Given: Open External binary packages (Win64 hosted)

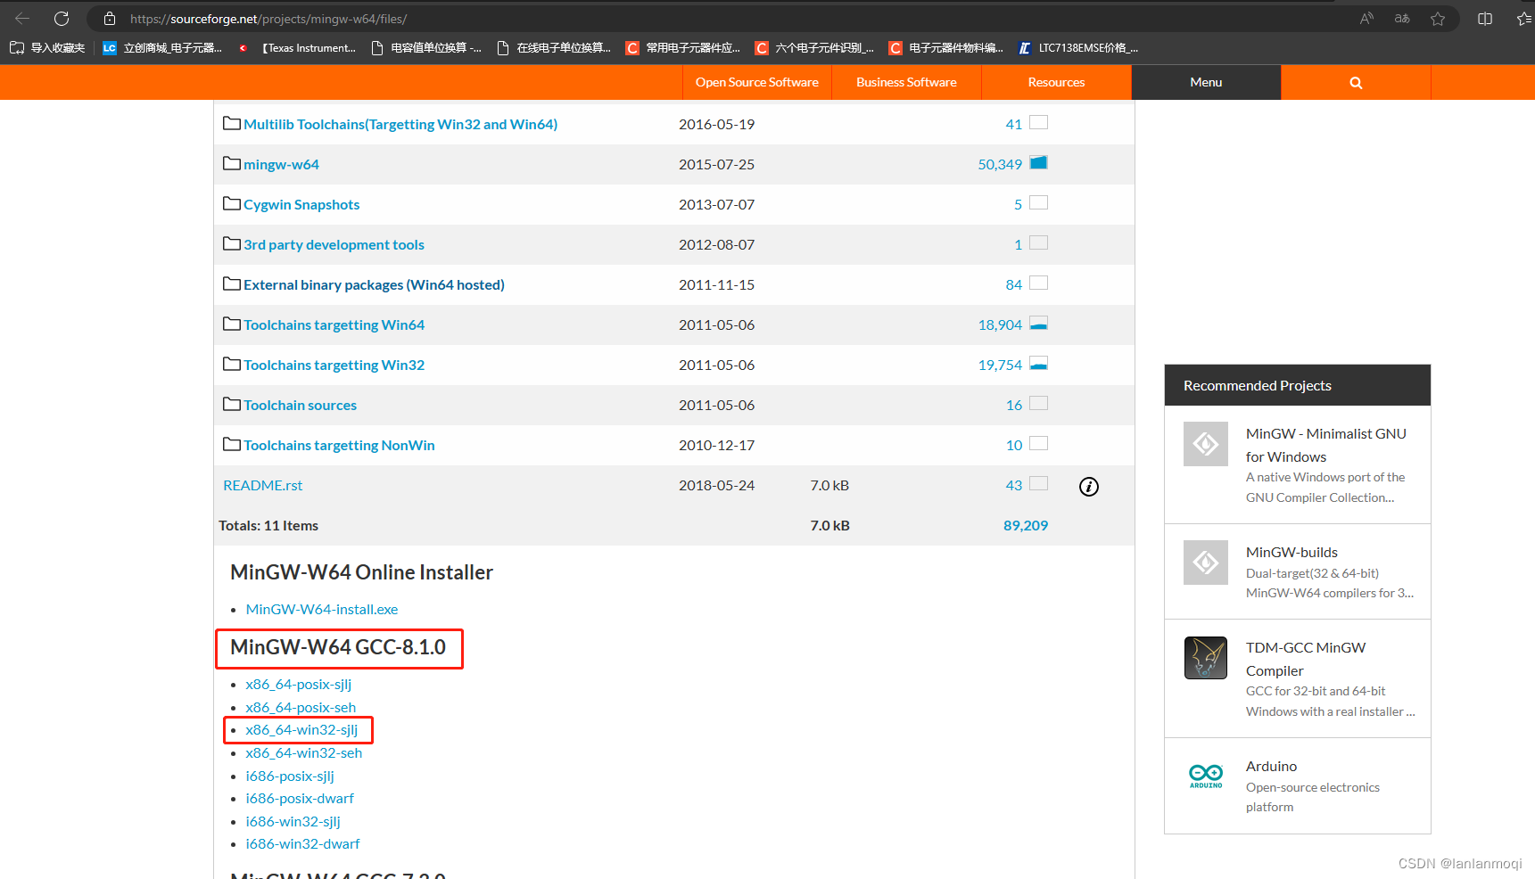Looking at the screenshot, I should point(374,284).
